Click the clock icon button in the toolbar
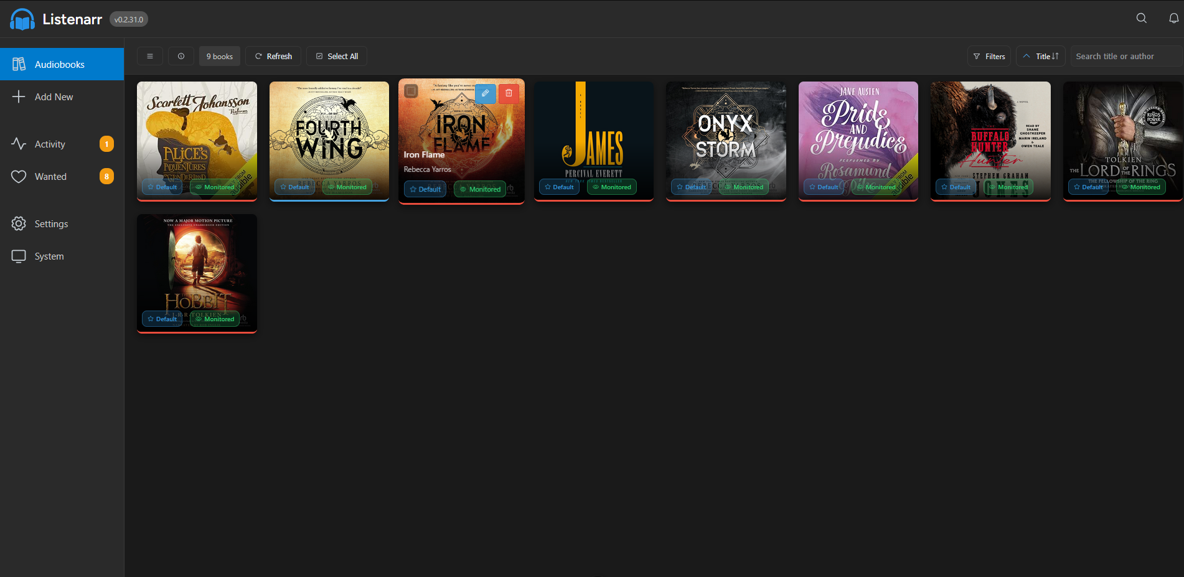The height and width of the screenshot is (577, 1184). [181, 56]
